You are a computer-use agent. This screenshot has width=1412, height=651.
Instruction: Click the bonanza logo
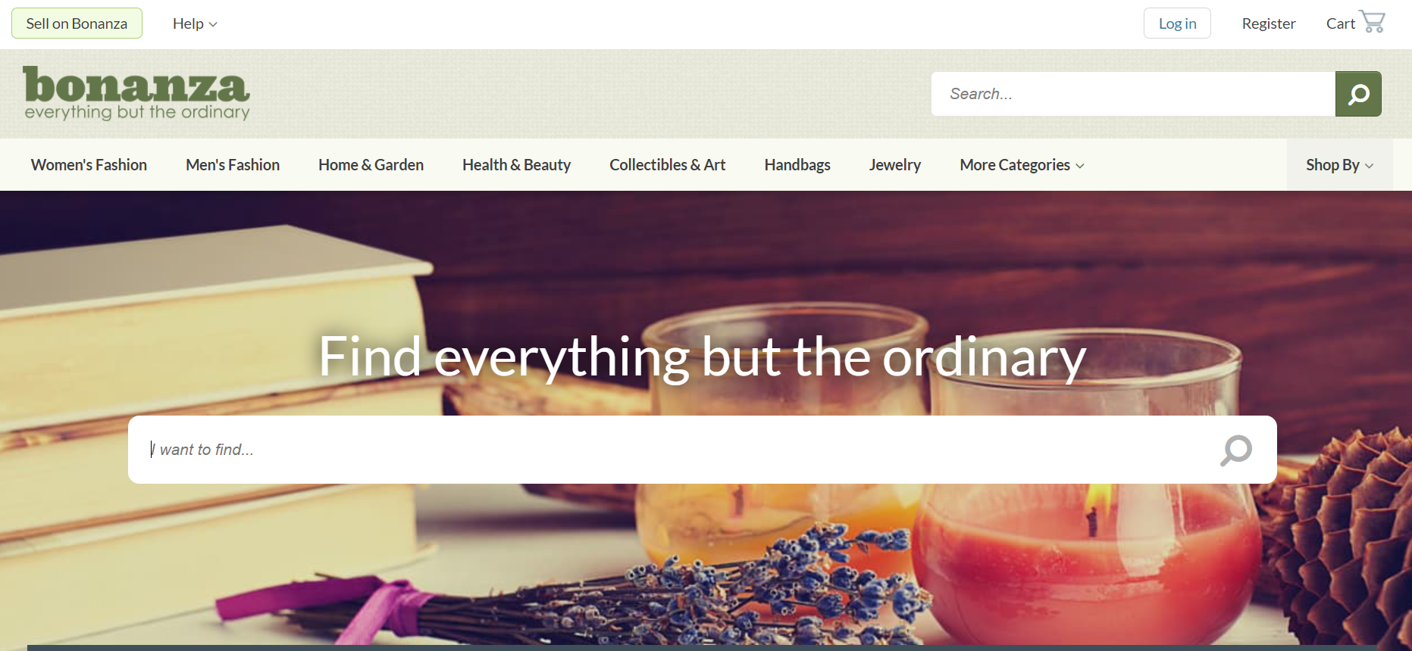[x=136, y=93]
